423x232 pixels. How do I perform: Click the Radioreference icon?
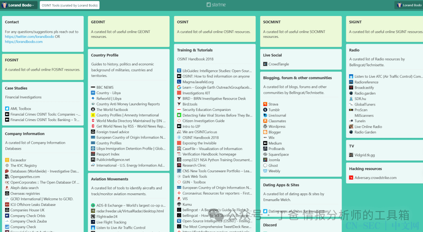tap(351, 82)
